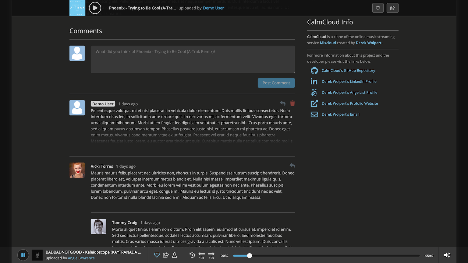Click the external-link portfolio icon
Image resolution: width=468 pixels, height=263 pixels.
[x=314, y=103]
